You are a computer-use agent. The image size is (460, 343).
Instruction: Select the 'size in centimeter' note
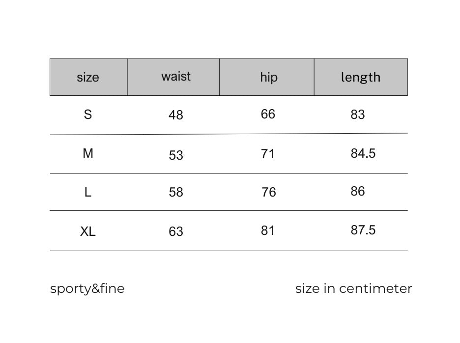click(353, 288)
